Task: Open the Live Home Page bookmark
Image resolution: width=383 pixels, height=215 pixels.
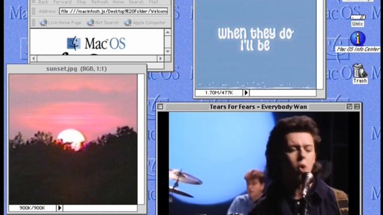Action: [x=60, y=23]
